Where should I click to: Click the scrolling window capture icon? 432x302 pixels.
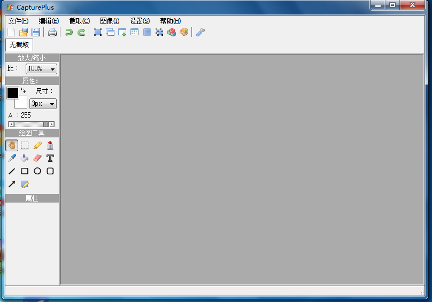tap(122, 32)
